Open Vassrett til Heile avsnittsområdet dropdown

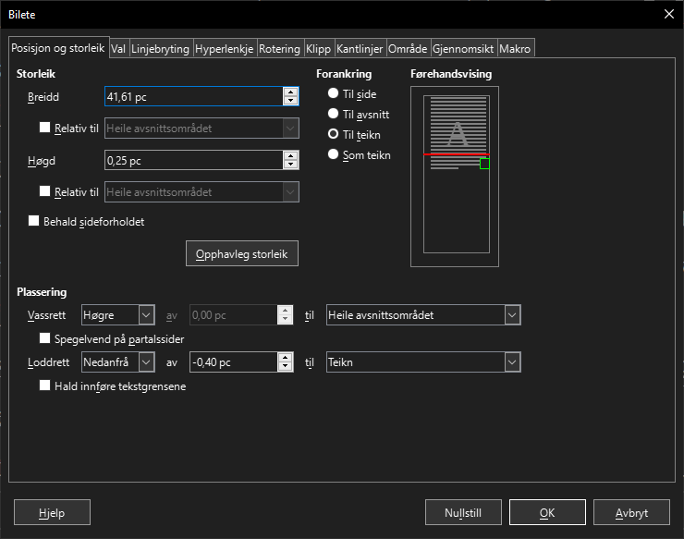pos(423,315)
